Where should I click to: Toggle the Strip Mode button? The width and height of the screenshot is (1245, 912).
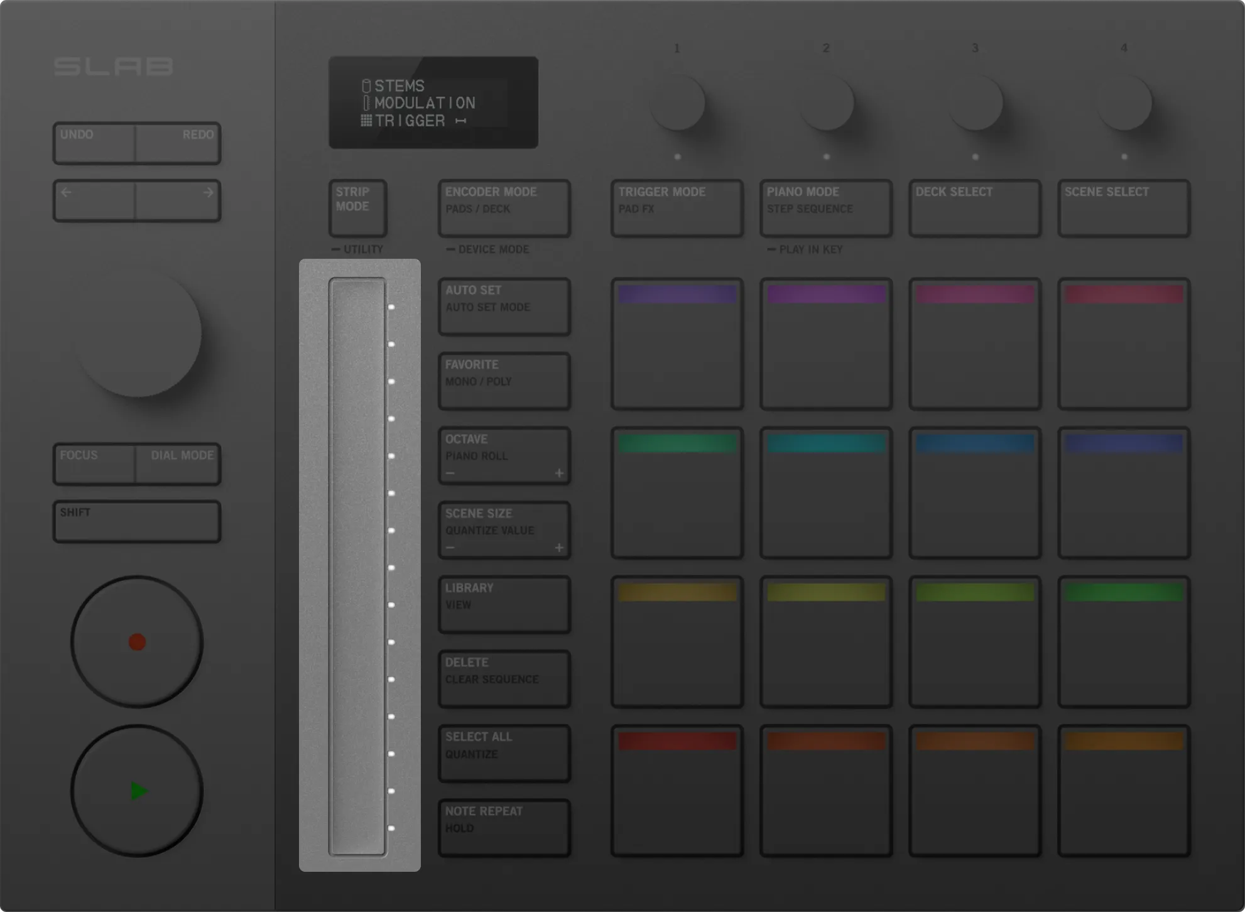point(357,208)
